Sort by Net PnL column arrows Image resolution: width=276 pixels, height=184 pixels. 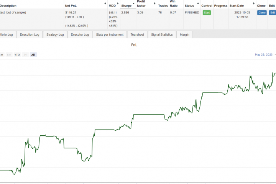tap(105, 3)
